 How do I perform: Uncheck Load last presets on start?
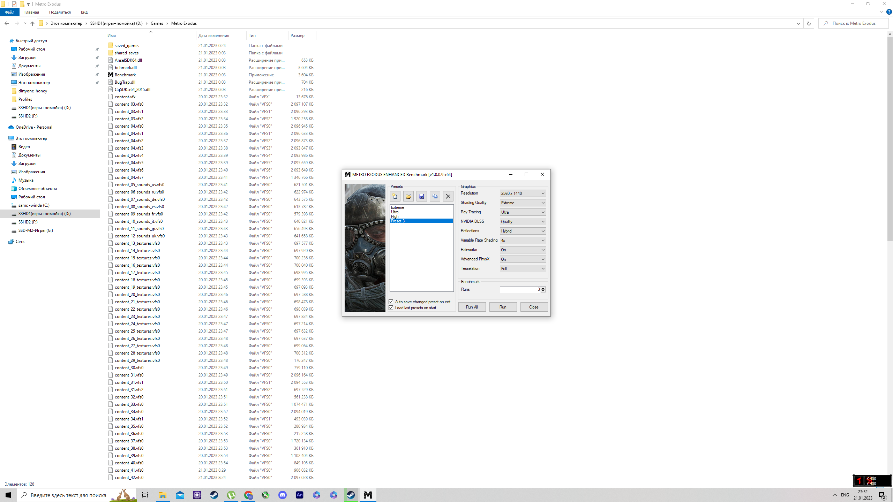pos(391,308)
